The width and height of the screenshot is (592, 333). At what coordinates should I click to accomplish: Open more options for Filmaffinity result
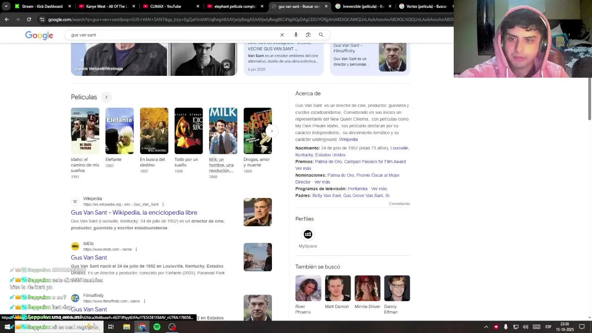[144, 301]
